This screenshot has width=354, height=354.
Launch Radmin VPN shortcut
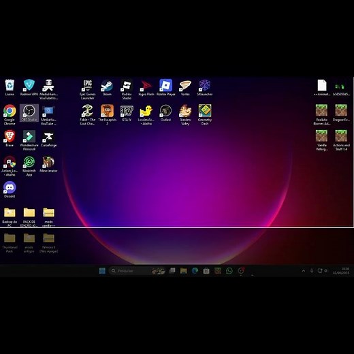pos(29,87)
